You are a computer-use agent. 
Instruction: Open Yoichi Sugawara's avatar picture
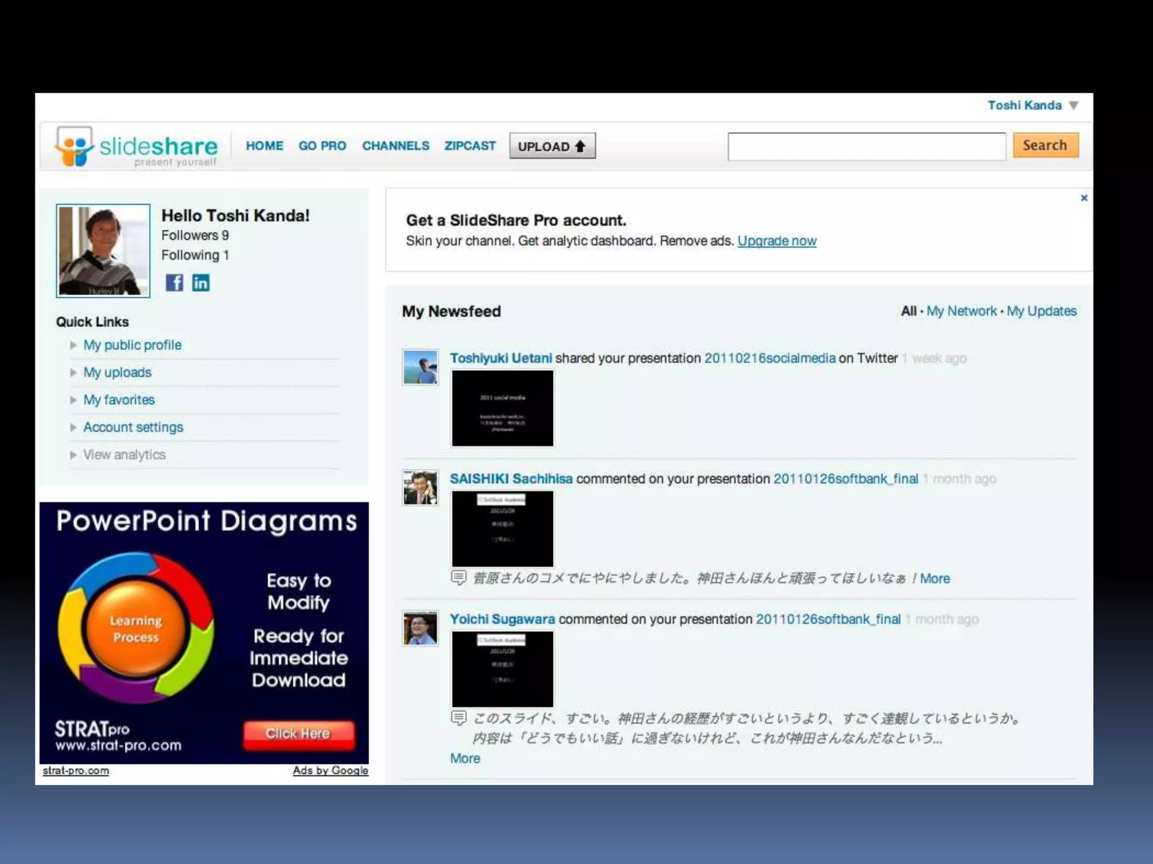click(x=420, y=628)
